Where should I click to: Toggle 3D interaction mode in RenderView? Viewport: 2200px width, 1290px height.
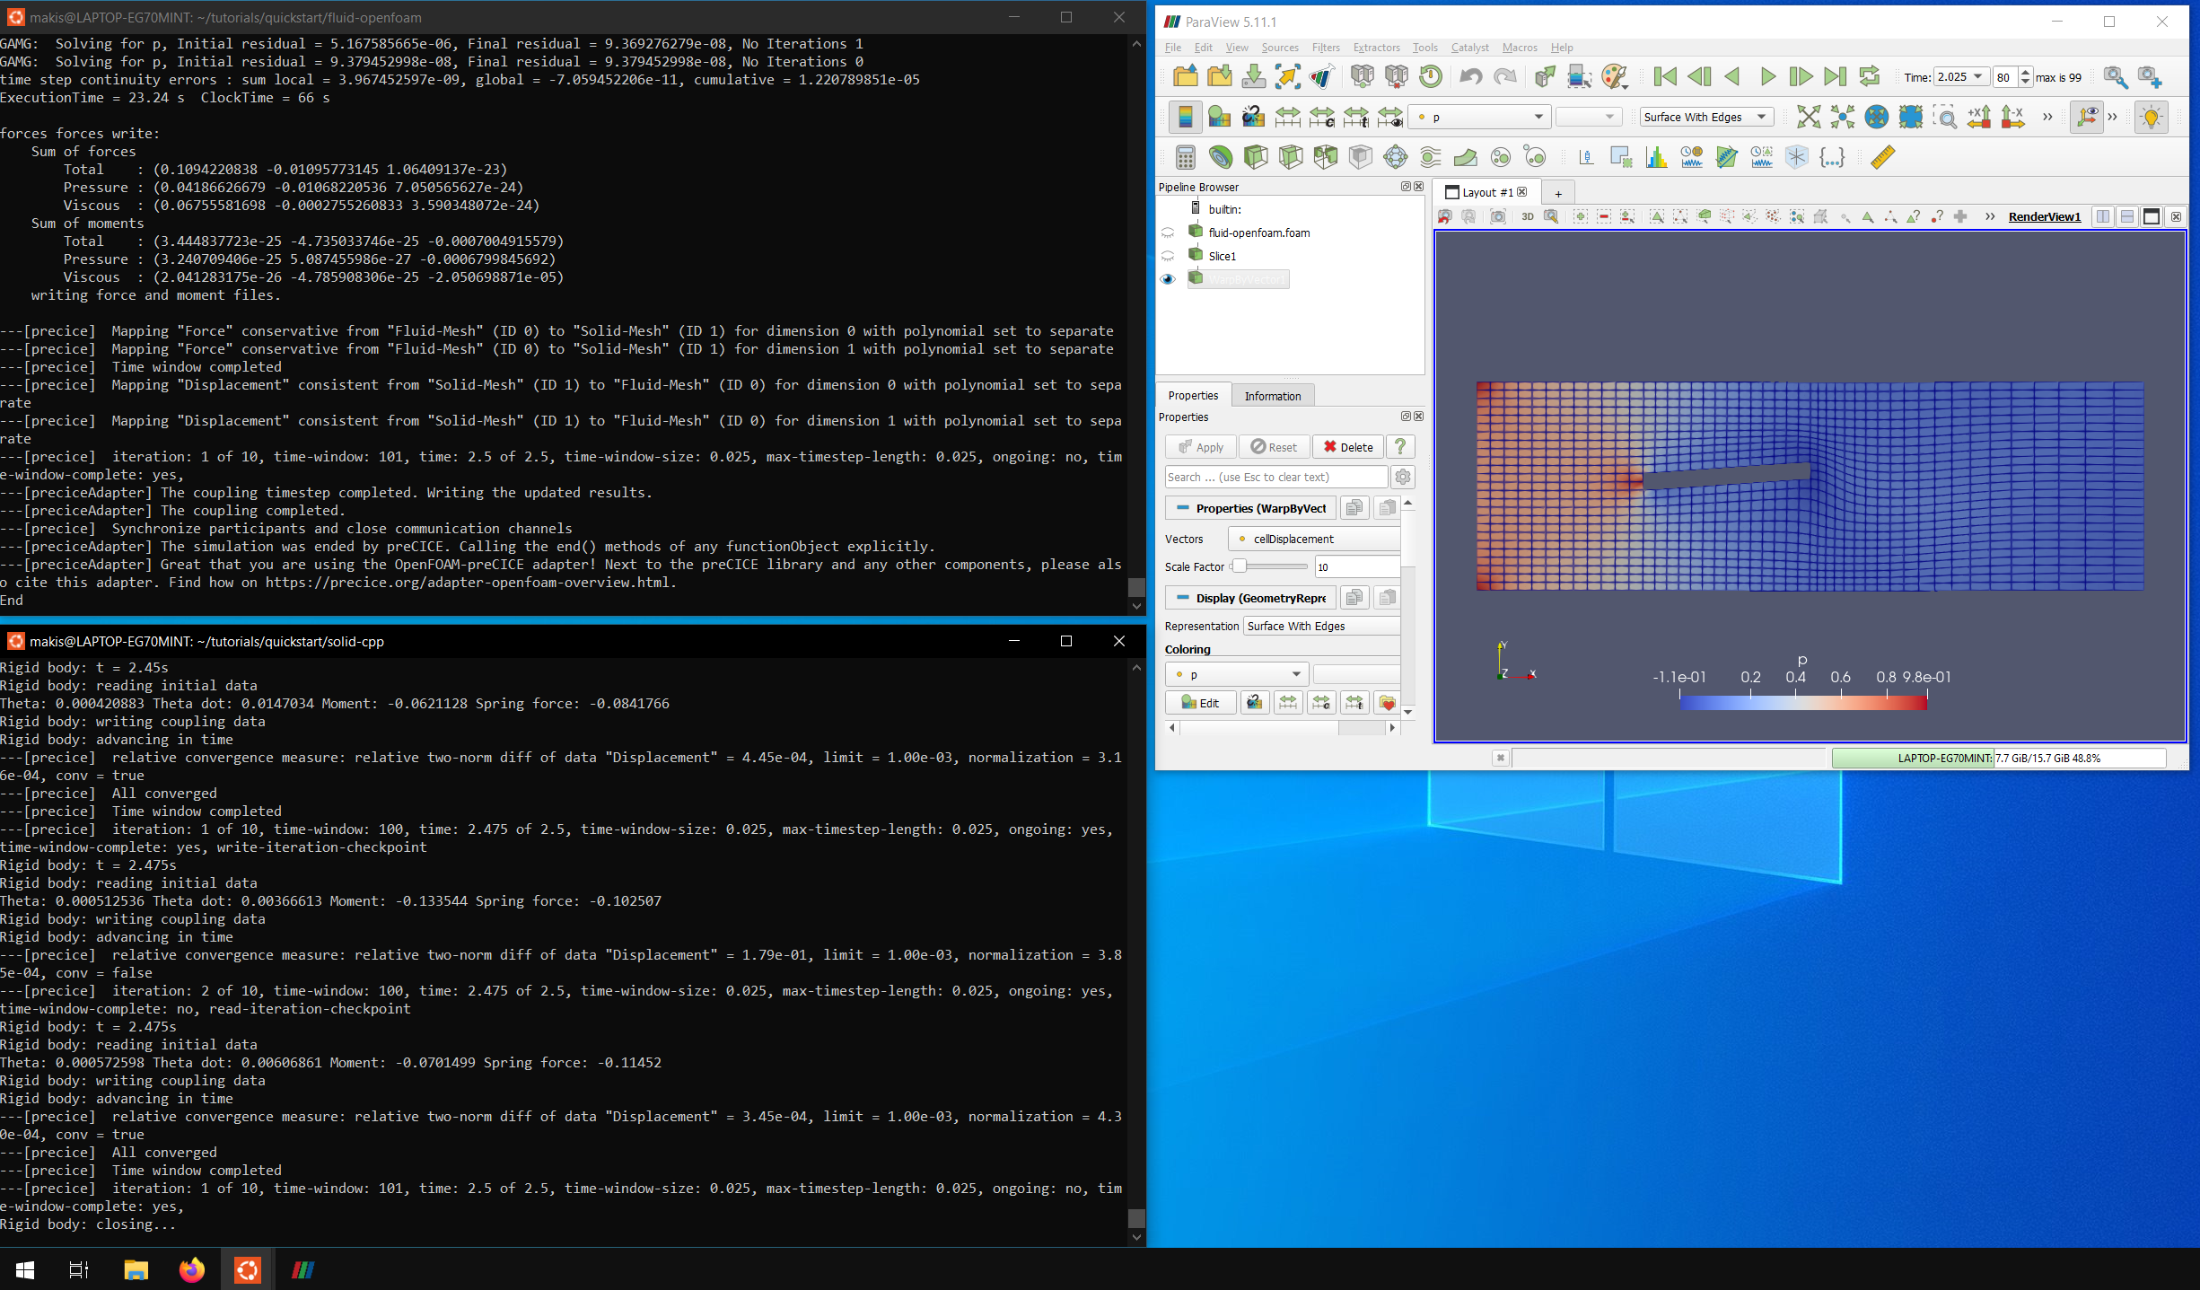click(1528, 216)
